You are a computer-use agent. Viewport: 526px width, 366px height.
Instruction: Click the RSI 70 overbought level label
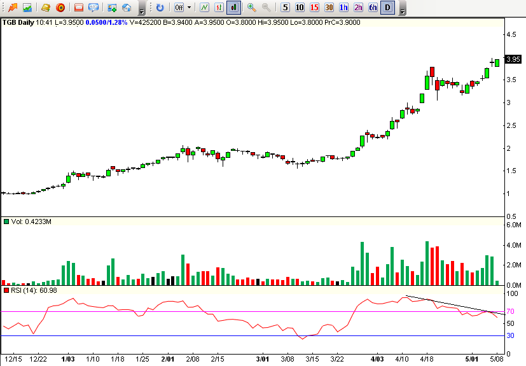click(x=510, y=311)
